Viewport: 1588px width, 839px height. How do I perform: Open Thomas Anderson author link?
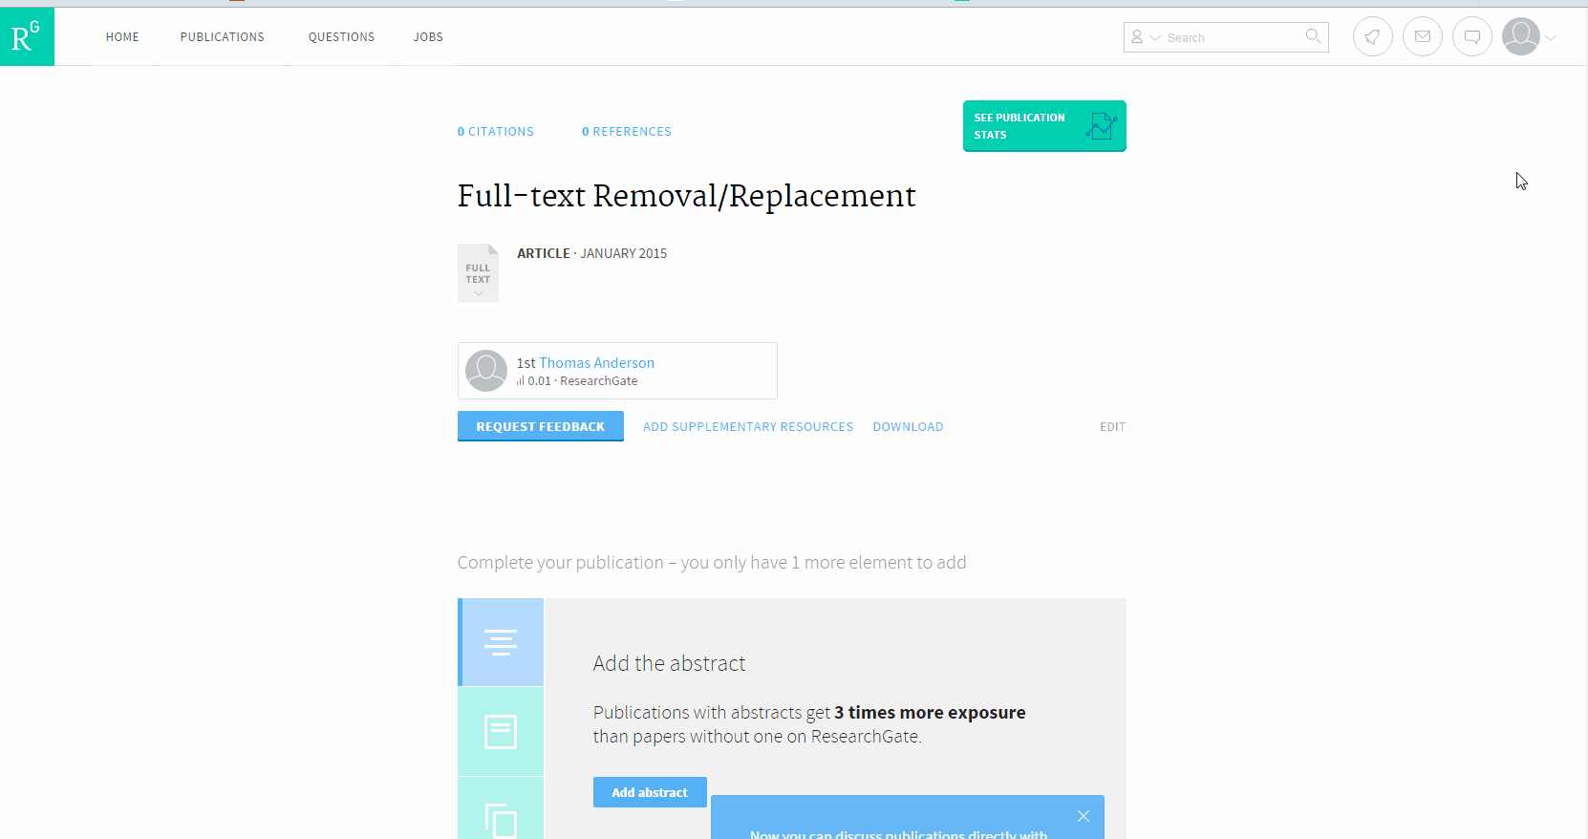[x=596, y=363]
